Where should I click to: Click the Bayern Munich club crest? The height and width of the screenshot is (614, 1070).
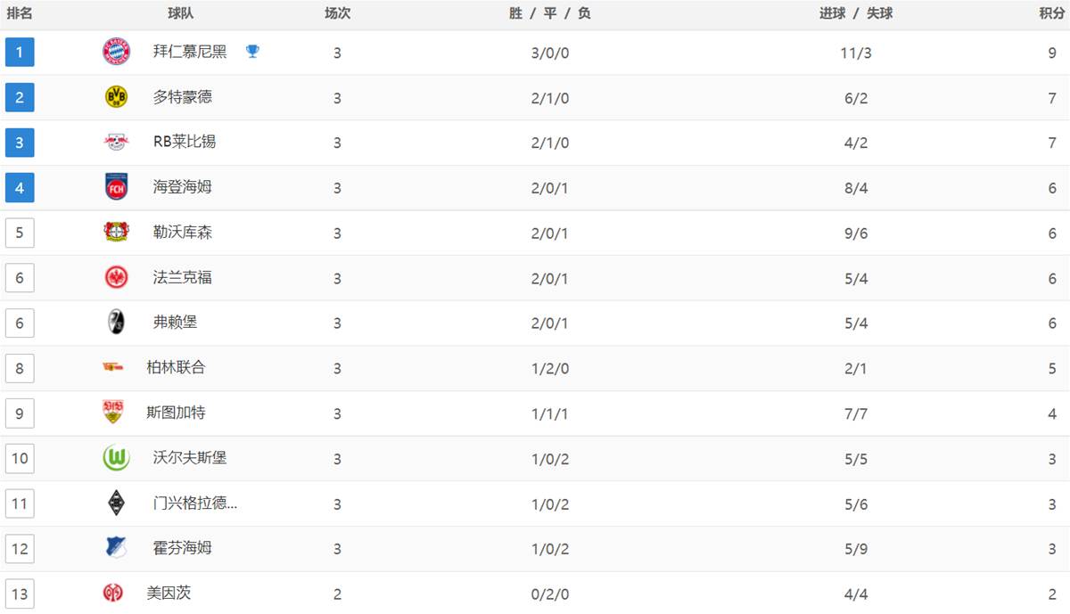(x=116, y=52)
